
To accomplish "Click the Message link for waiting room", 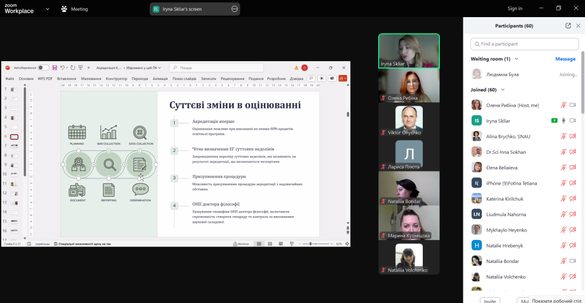I will point(565,59).
